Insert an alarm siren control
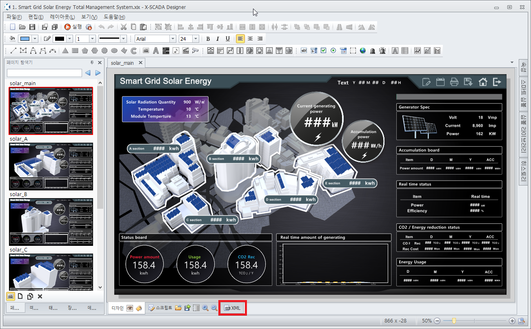 tap(382, 51)
